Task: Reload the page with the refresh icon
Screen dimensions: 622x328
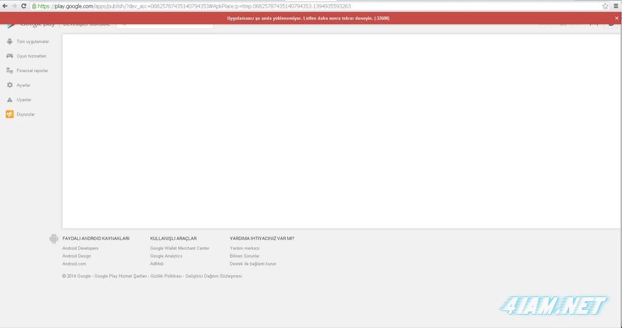Action: point(24,6)
